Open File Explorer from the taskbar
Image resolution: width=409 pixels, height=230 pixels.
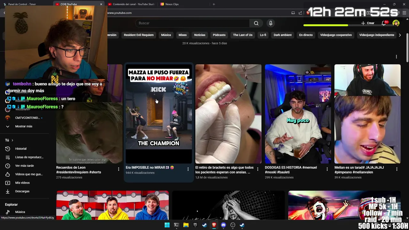tap(186, 225)
